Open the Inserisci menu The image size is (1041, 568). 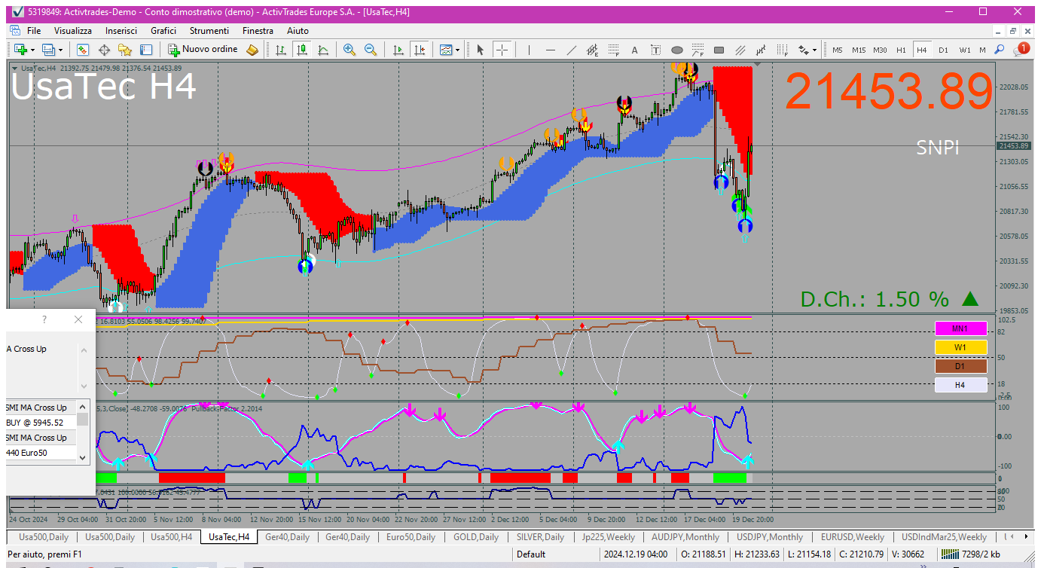pos(121,31)
